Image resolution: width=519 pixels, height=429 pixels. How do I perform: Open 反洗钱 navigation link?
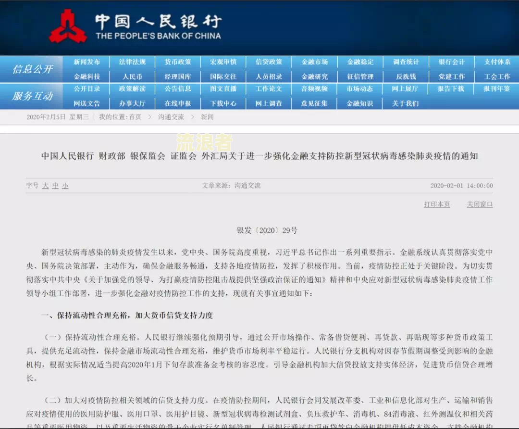(406, 77)
